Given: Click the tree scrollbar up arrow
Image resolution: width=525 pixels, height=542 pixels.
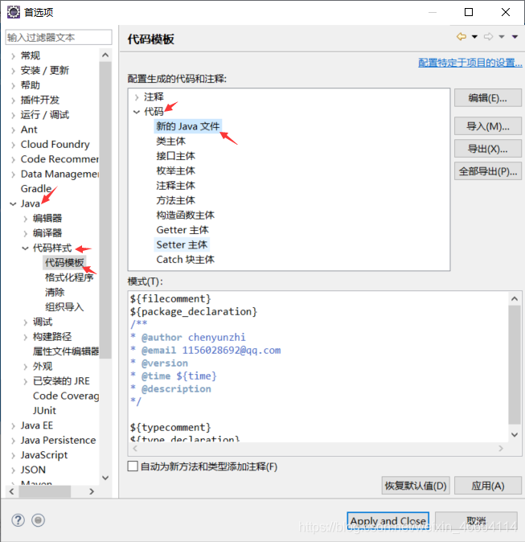Looking at the screenshot, I should click(x=105, y=55).
